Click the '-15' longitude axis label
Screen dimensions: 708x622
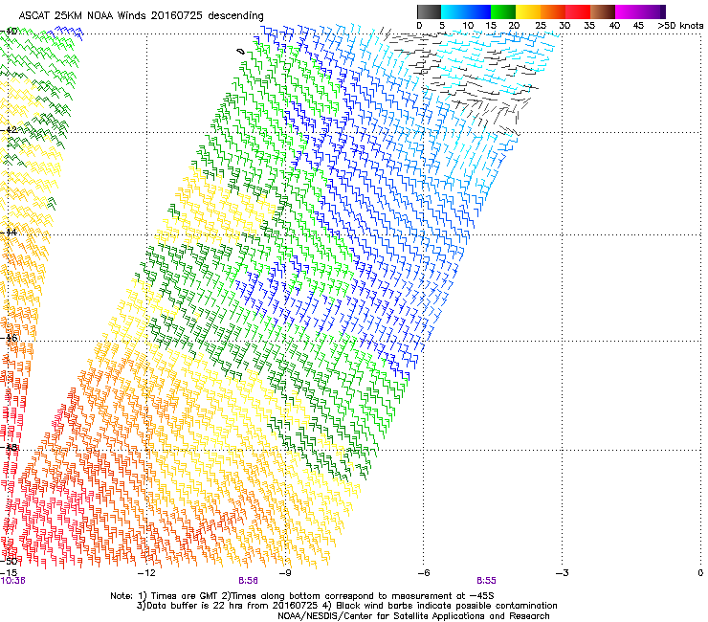coord(9,573)
